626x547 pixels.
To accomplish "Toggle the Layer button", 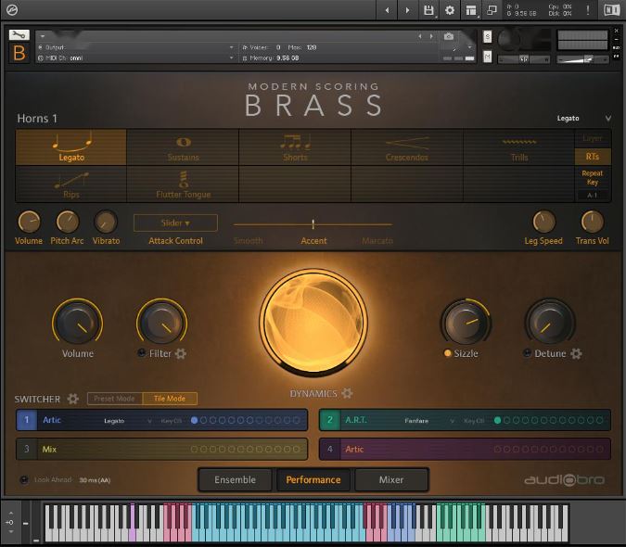I will [593, 138].
